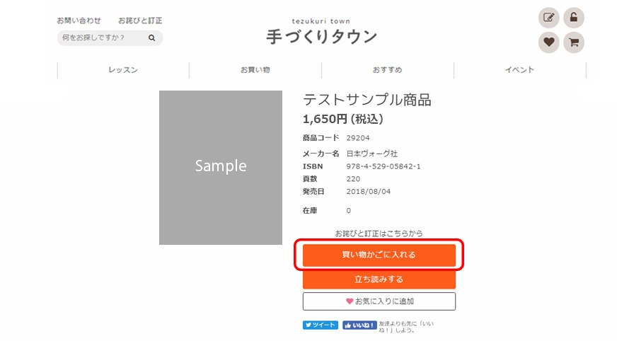The width and height of the screenshot is (617, 341).
Task: Open favorites via the heart icon
Action: point(548,42)
